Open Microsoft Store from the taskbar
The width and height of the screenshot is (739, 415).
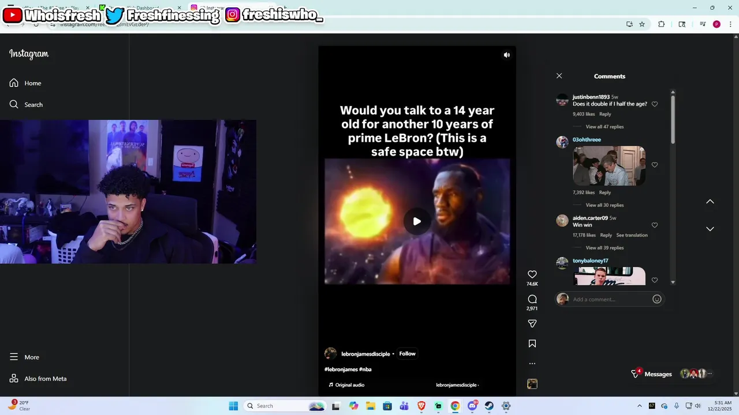click(387, 406)
